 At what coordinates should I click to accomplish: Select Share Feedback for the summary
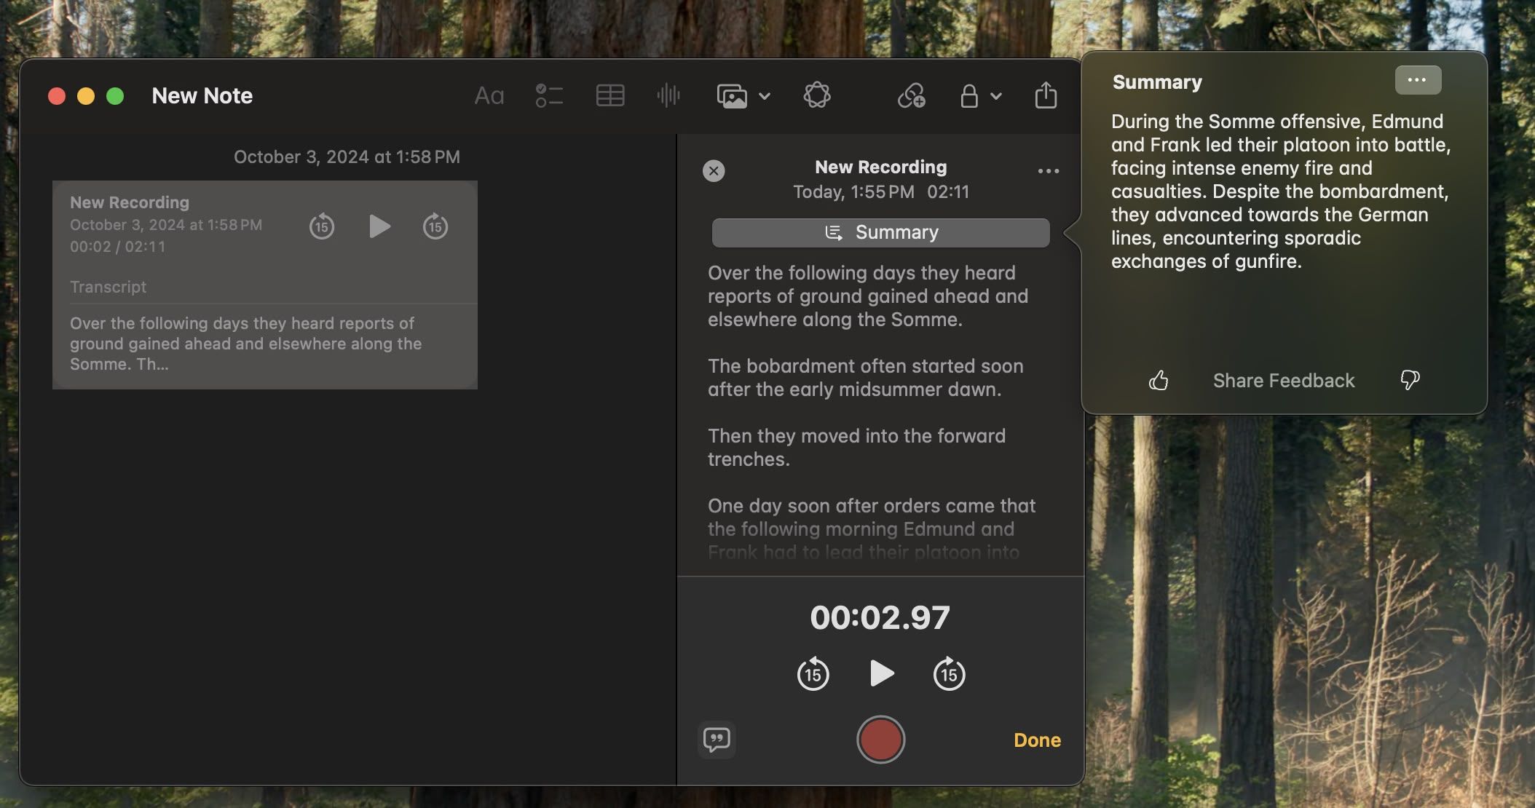click(1283, 380)
